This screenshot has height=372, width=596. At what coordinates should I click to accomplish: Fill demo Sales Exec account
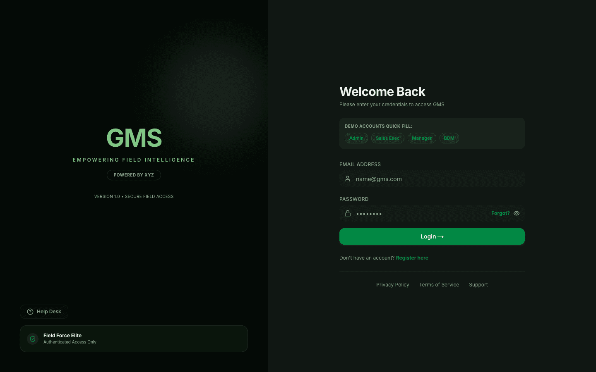coord(388,138)
